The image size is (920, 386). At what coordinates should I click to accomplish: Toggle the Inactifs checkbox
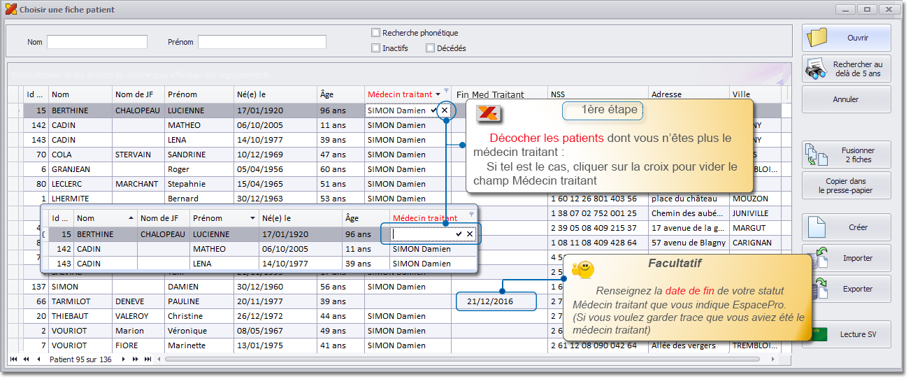click(x=376, y=48)
